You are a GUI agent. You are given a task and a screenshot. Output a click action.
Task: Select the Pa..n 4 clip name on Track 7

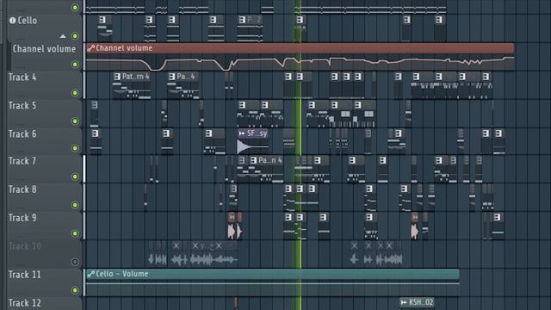click(269, 161)
